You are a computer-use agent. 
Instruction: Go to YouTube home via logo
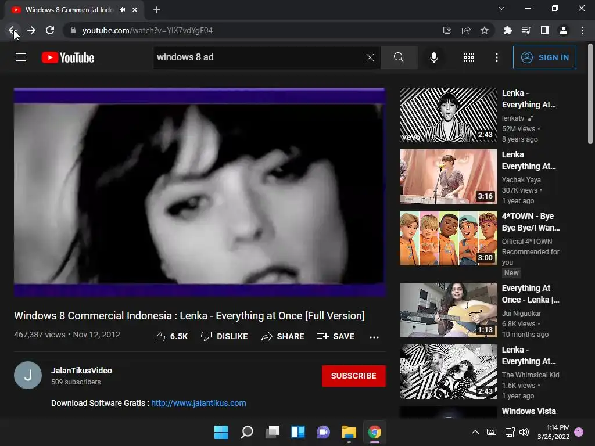click(68, 57)
